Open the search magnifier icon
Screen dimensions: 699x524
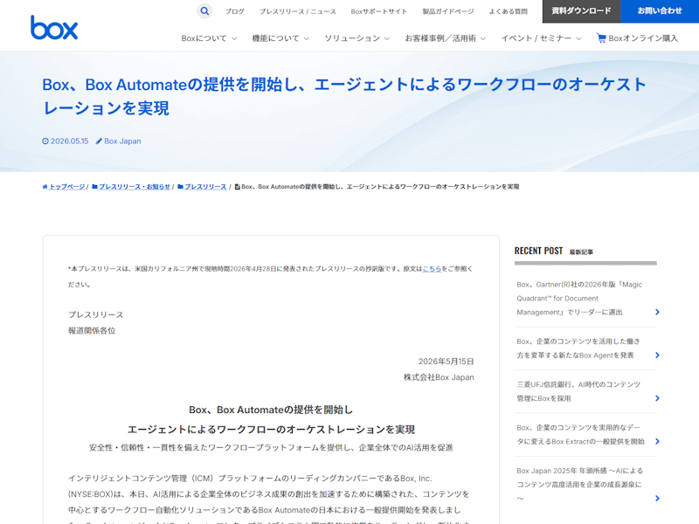(x=204, y=11)
